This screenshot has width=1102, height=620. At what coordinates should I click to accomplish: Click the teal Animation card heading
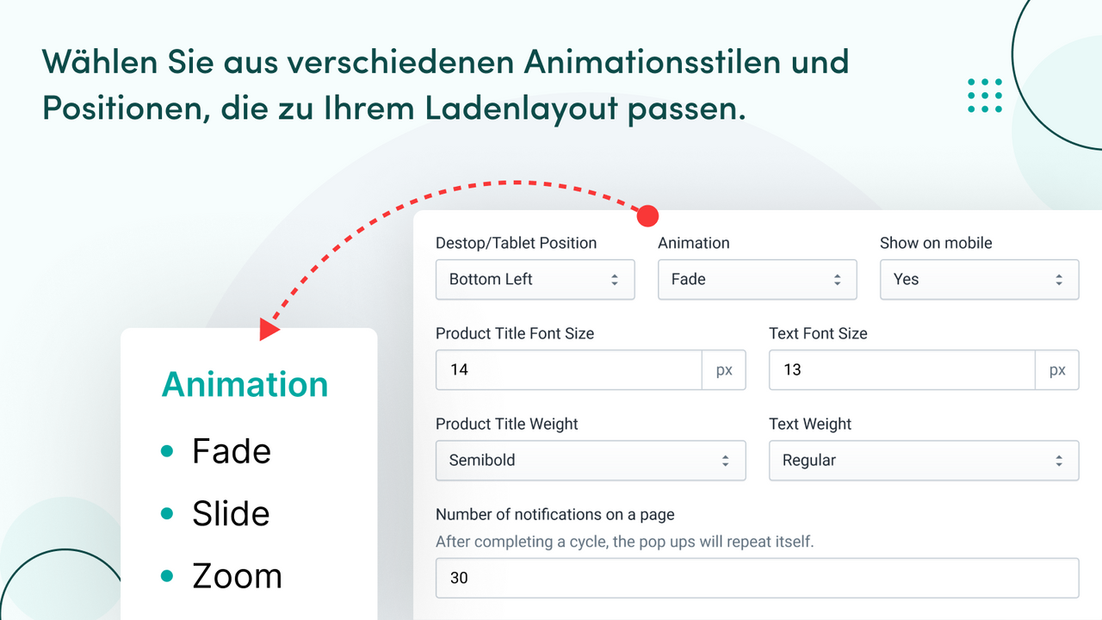(x=245, y=384)
